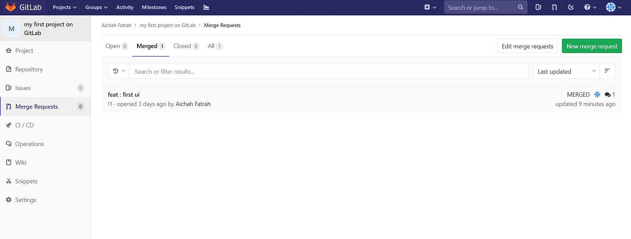Click the project title in sidebar
Image resolution: width=631 pixels, height=239 pixels.
pos(48,28)
